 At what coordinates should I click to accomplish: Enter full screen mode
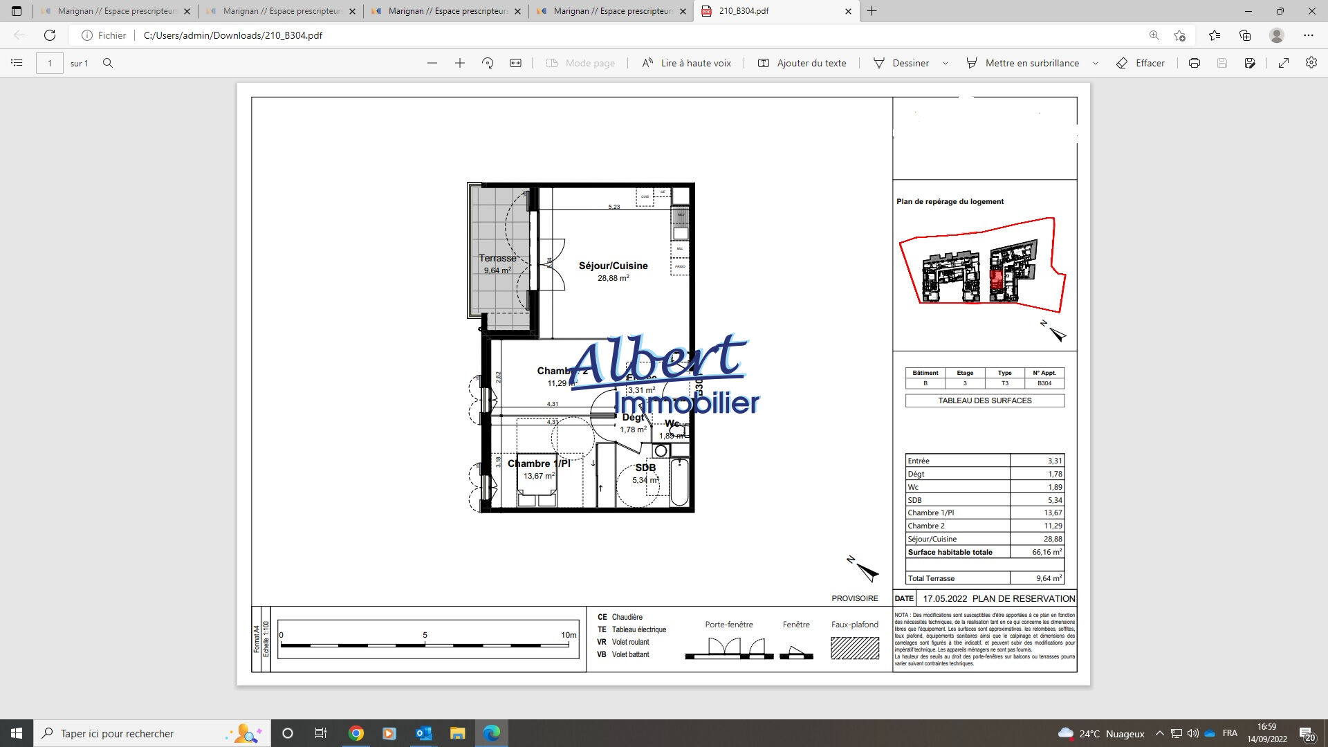1284,63
